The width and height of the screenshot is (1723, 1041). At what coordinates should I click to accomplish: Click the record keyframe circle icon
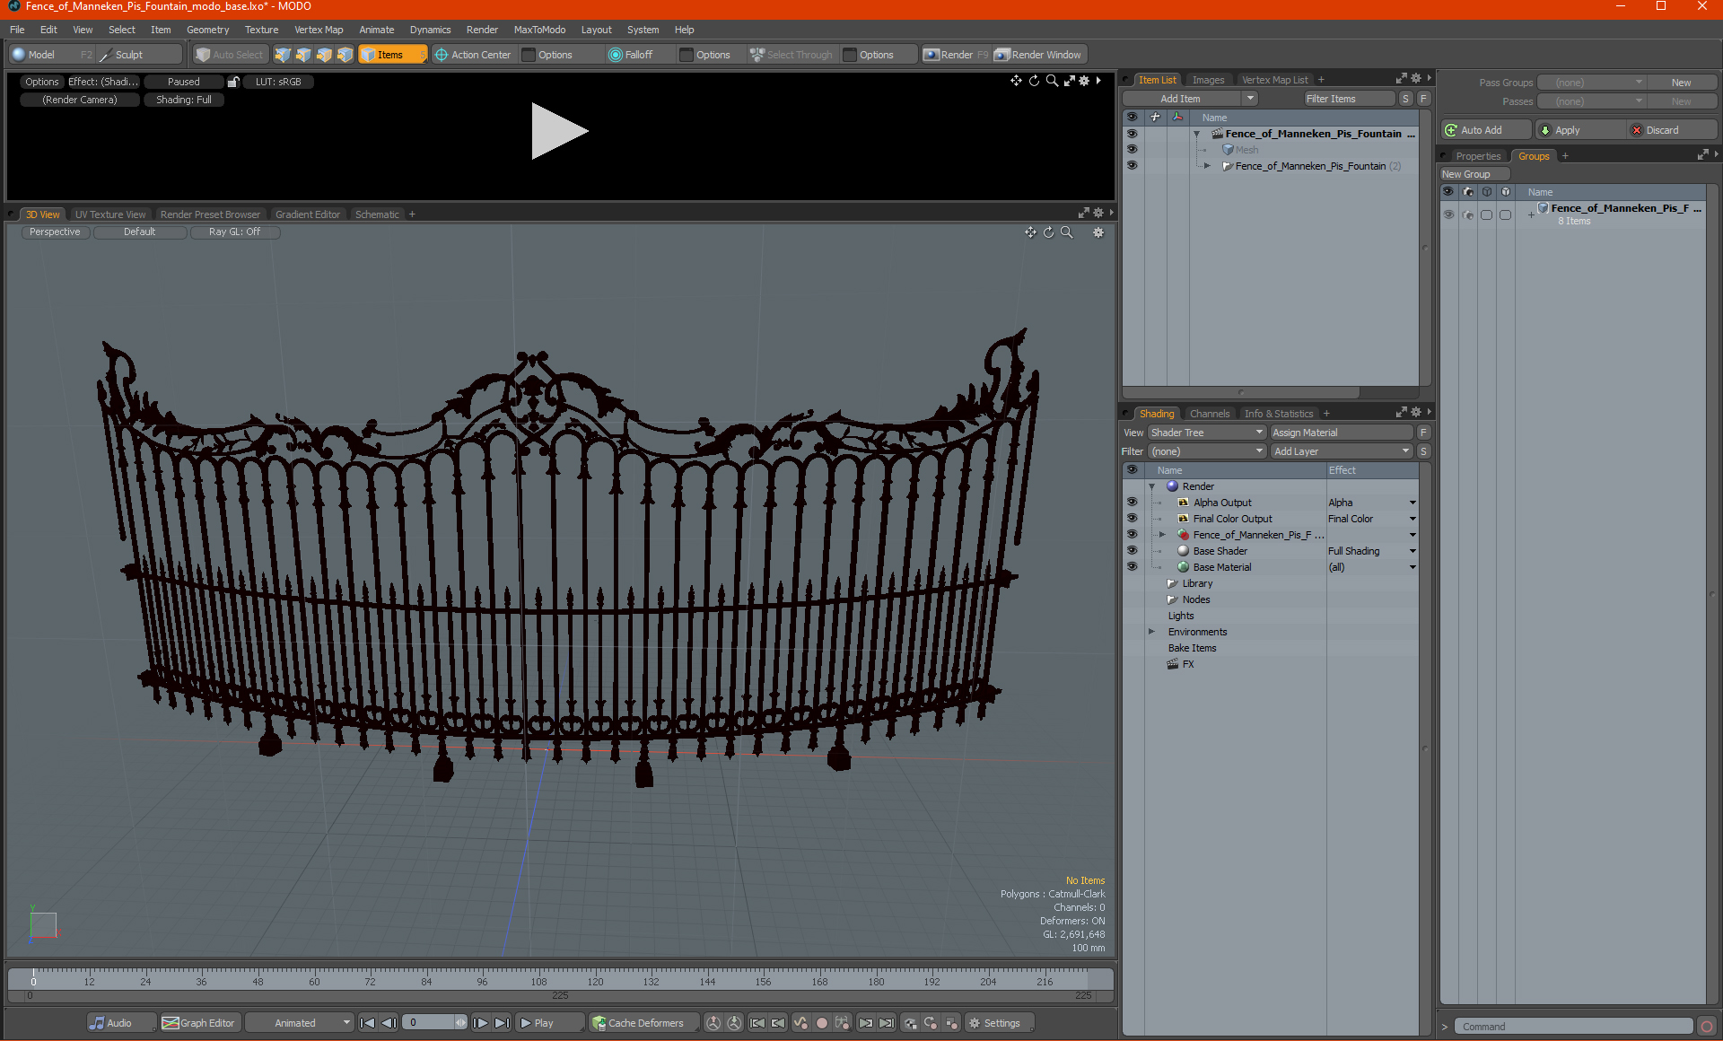pos(821,1023)
